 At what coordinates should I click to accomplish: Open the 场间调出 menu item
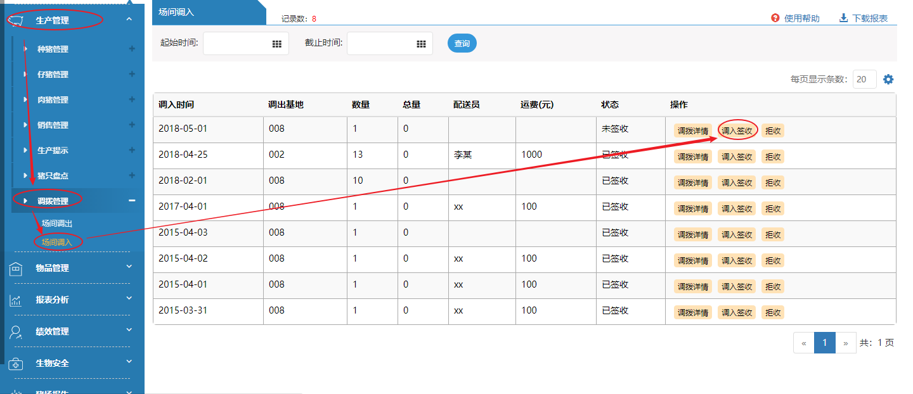pyautogui.click(x=57, y=224)
